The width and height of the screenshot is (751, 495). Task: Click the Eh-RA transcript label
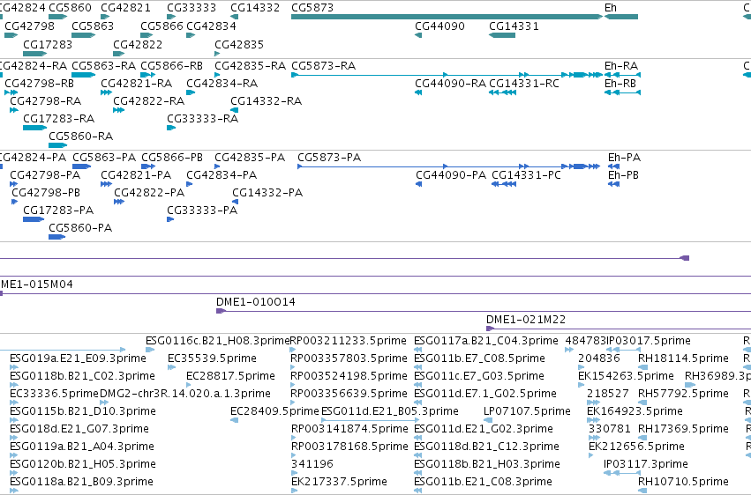click(x=621, y=65)
